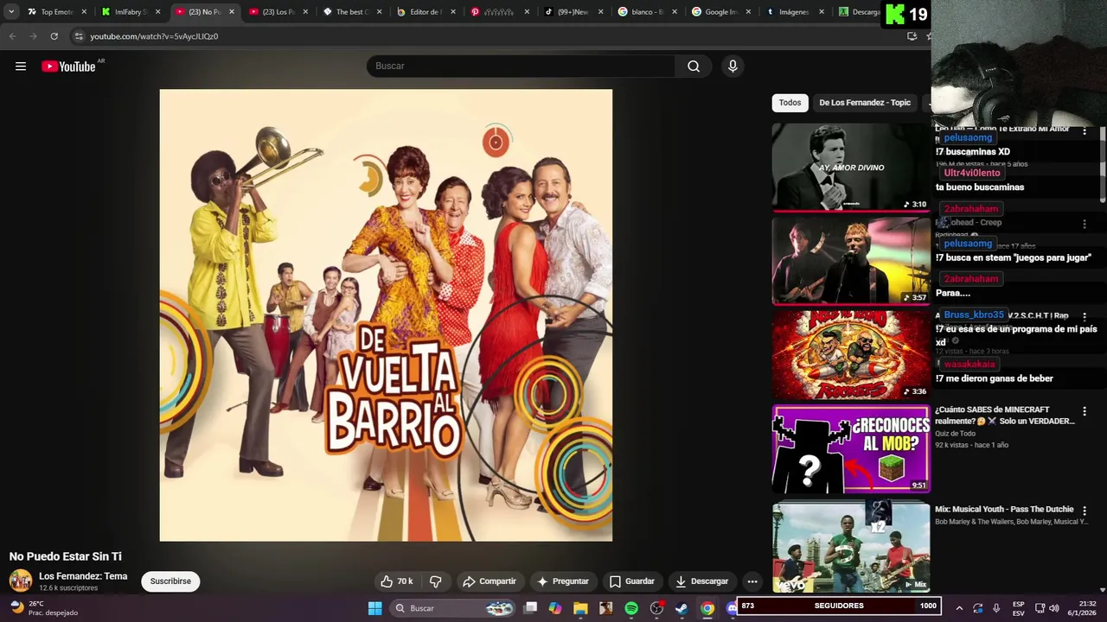The height and width of the screenshot is (622, 1107).
Task: Go forward with browser forward arrow
Action: click(33, 36)
